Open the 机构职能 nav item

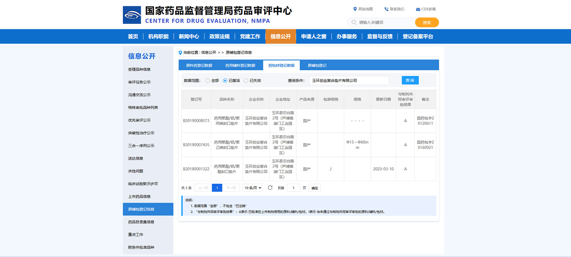(158, 36)
